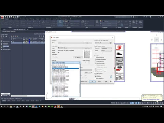Open the Layer Properties button in Layers ribbon panel
Image resolution: width=164 pixels, height=123 pixels.
coord(60,23)
